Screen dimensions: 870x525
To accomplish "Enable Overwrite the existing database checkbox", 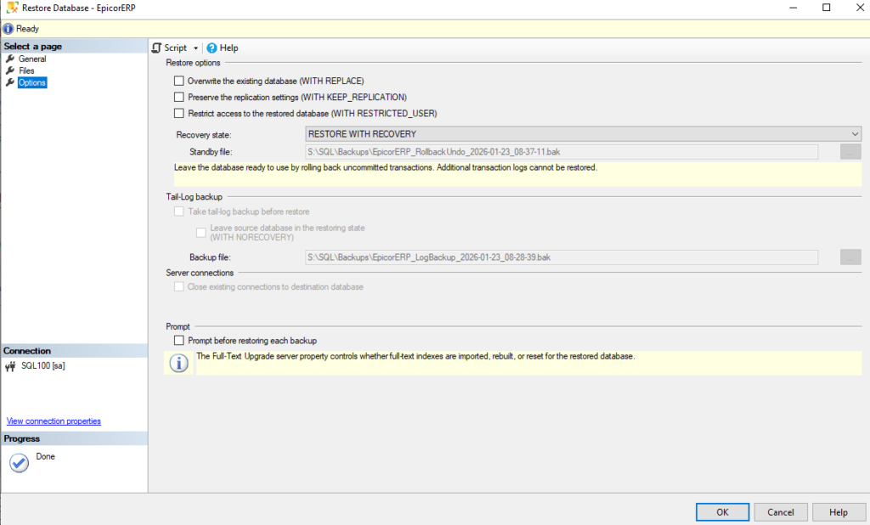I will pos(178,81).
